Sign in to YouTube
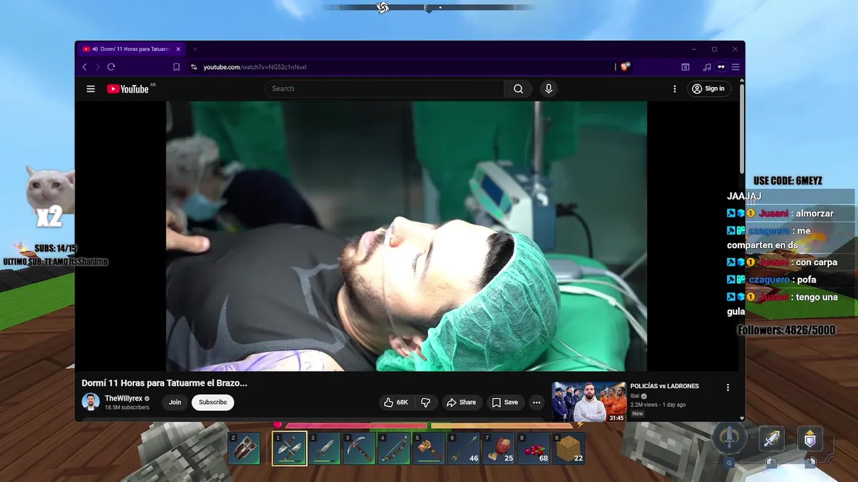 [711, 88]
